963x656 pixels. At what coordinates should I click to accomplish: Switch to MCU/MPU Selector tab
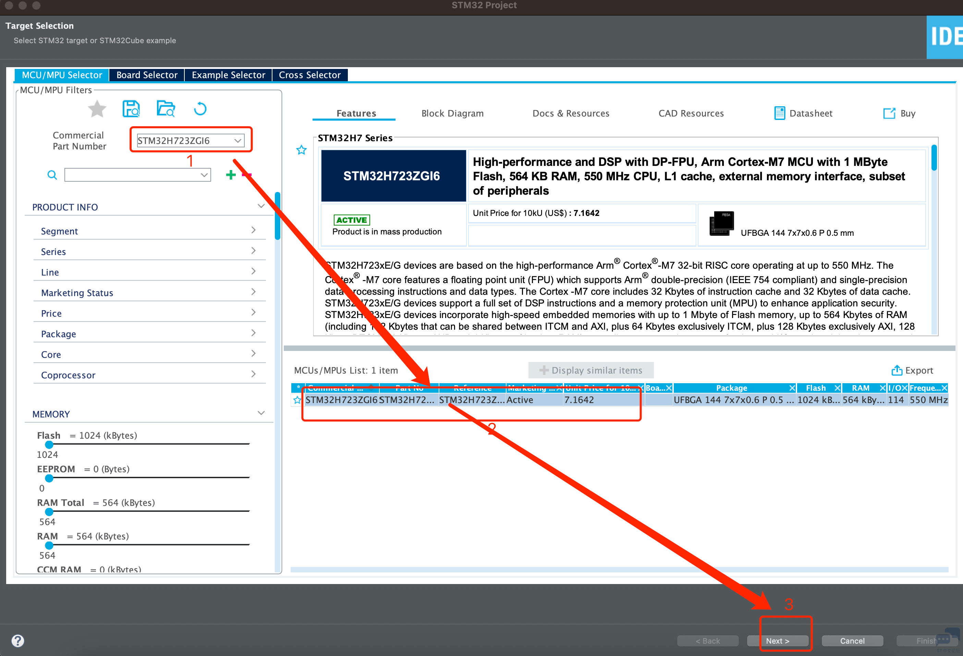click(62, 75)
